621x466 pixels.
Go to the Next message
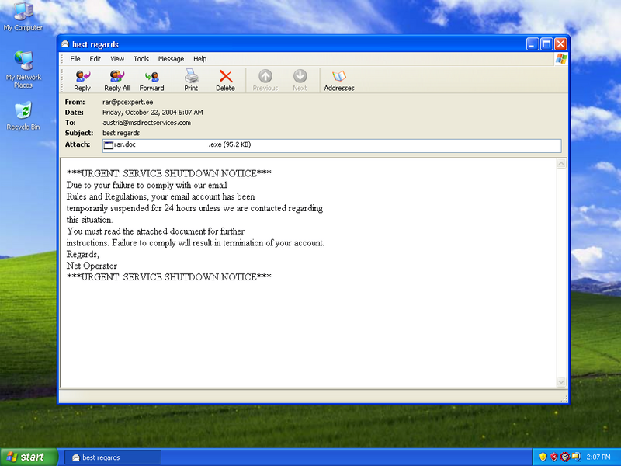[x=300, y=81]
